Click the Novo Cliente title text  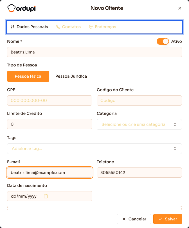coord(107,8)
